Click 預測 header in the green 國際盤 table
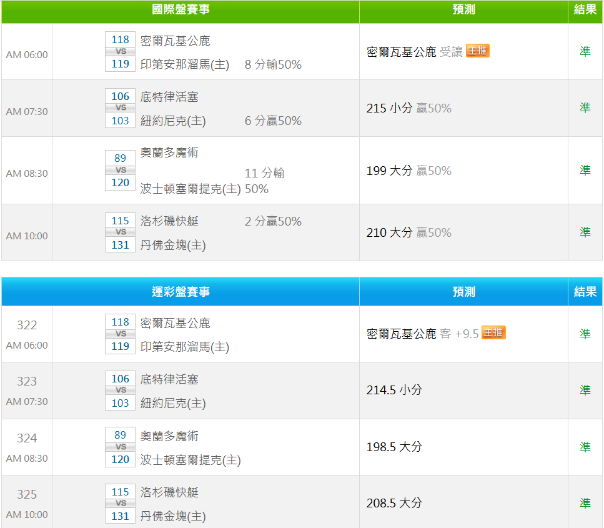604x528 pixels. (x=464, y=9)
